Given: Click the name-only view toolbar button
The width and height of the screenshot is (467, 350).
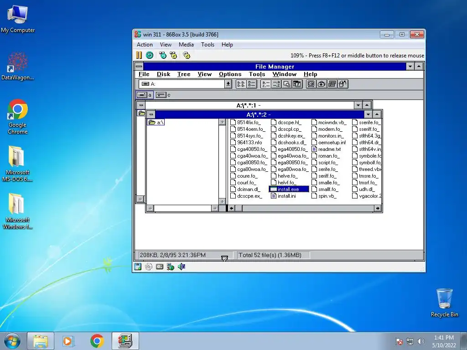Looking at the screenshot, I should pyautogui.click(x=241, y=84).
